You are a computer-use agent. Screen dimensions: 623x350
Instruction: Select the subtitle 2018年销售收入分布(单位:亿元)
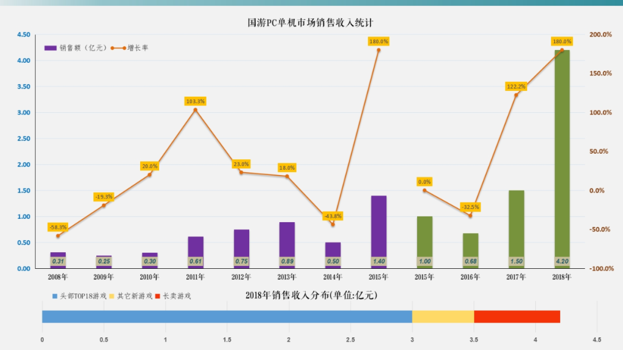coord(311,295)
